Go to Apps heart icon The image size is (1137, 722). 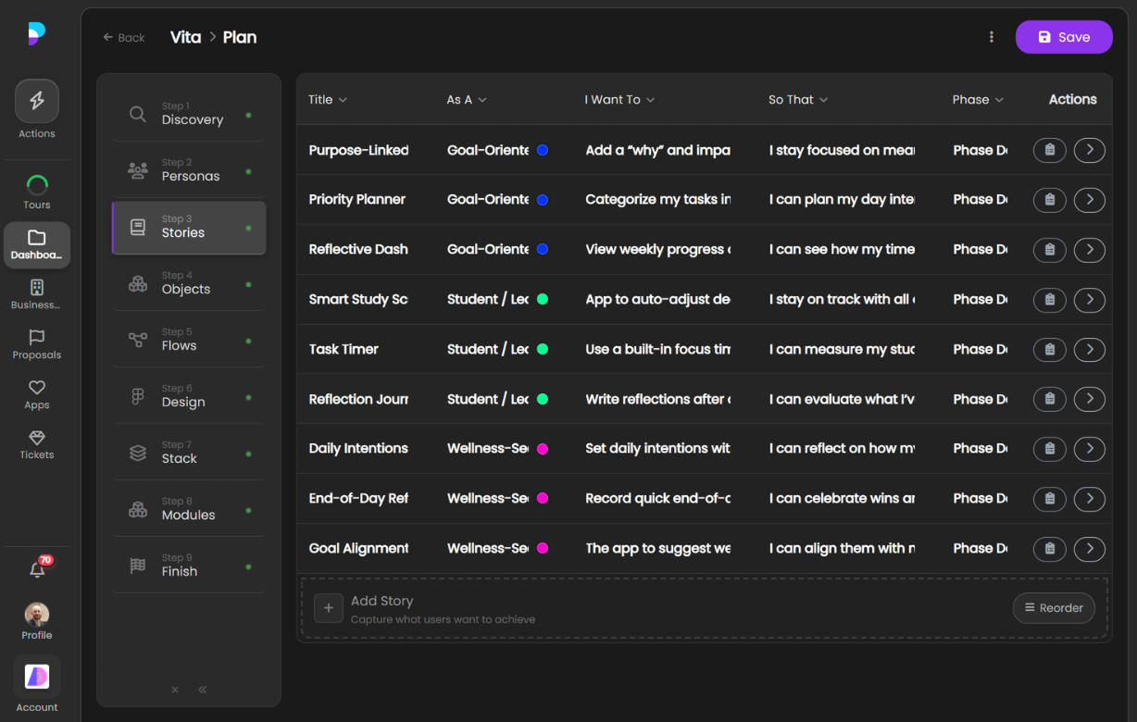pos(37,388)
